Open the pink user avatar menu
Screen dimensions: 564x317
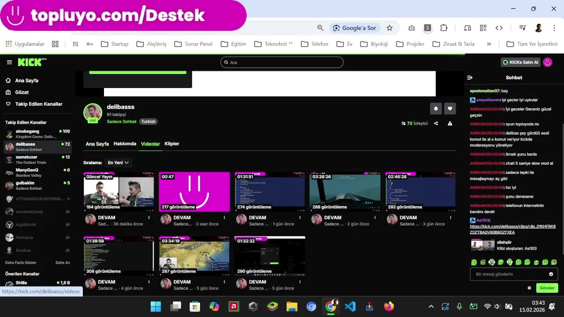point(548,62)
